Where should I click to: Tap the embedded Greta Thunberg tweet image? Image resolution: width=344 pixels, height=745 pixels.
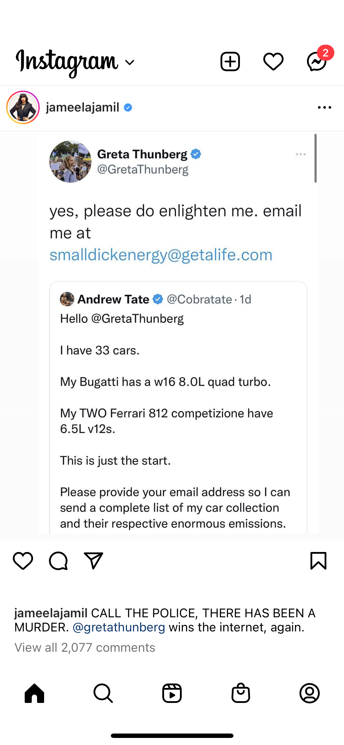click(178, 332)
